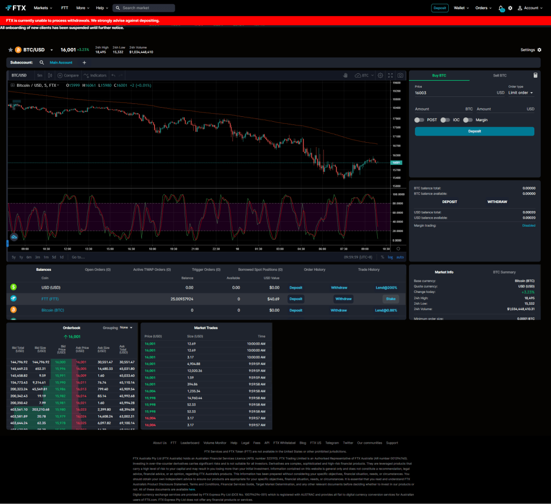Screen dimensions: 551x504
Task: Expand the BTC/USD market selector arrow
Action: tap(52, 50)
